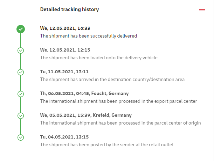Click the checkmark icon beside Krefeld, Germany
The image size is (214, 161).
pos(21,116)
